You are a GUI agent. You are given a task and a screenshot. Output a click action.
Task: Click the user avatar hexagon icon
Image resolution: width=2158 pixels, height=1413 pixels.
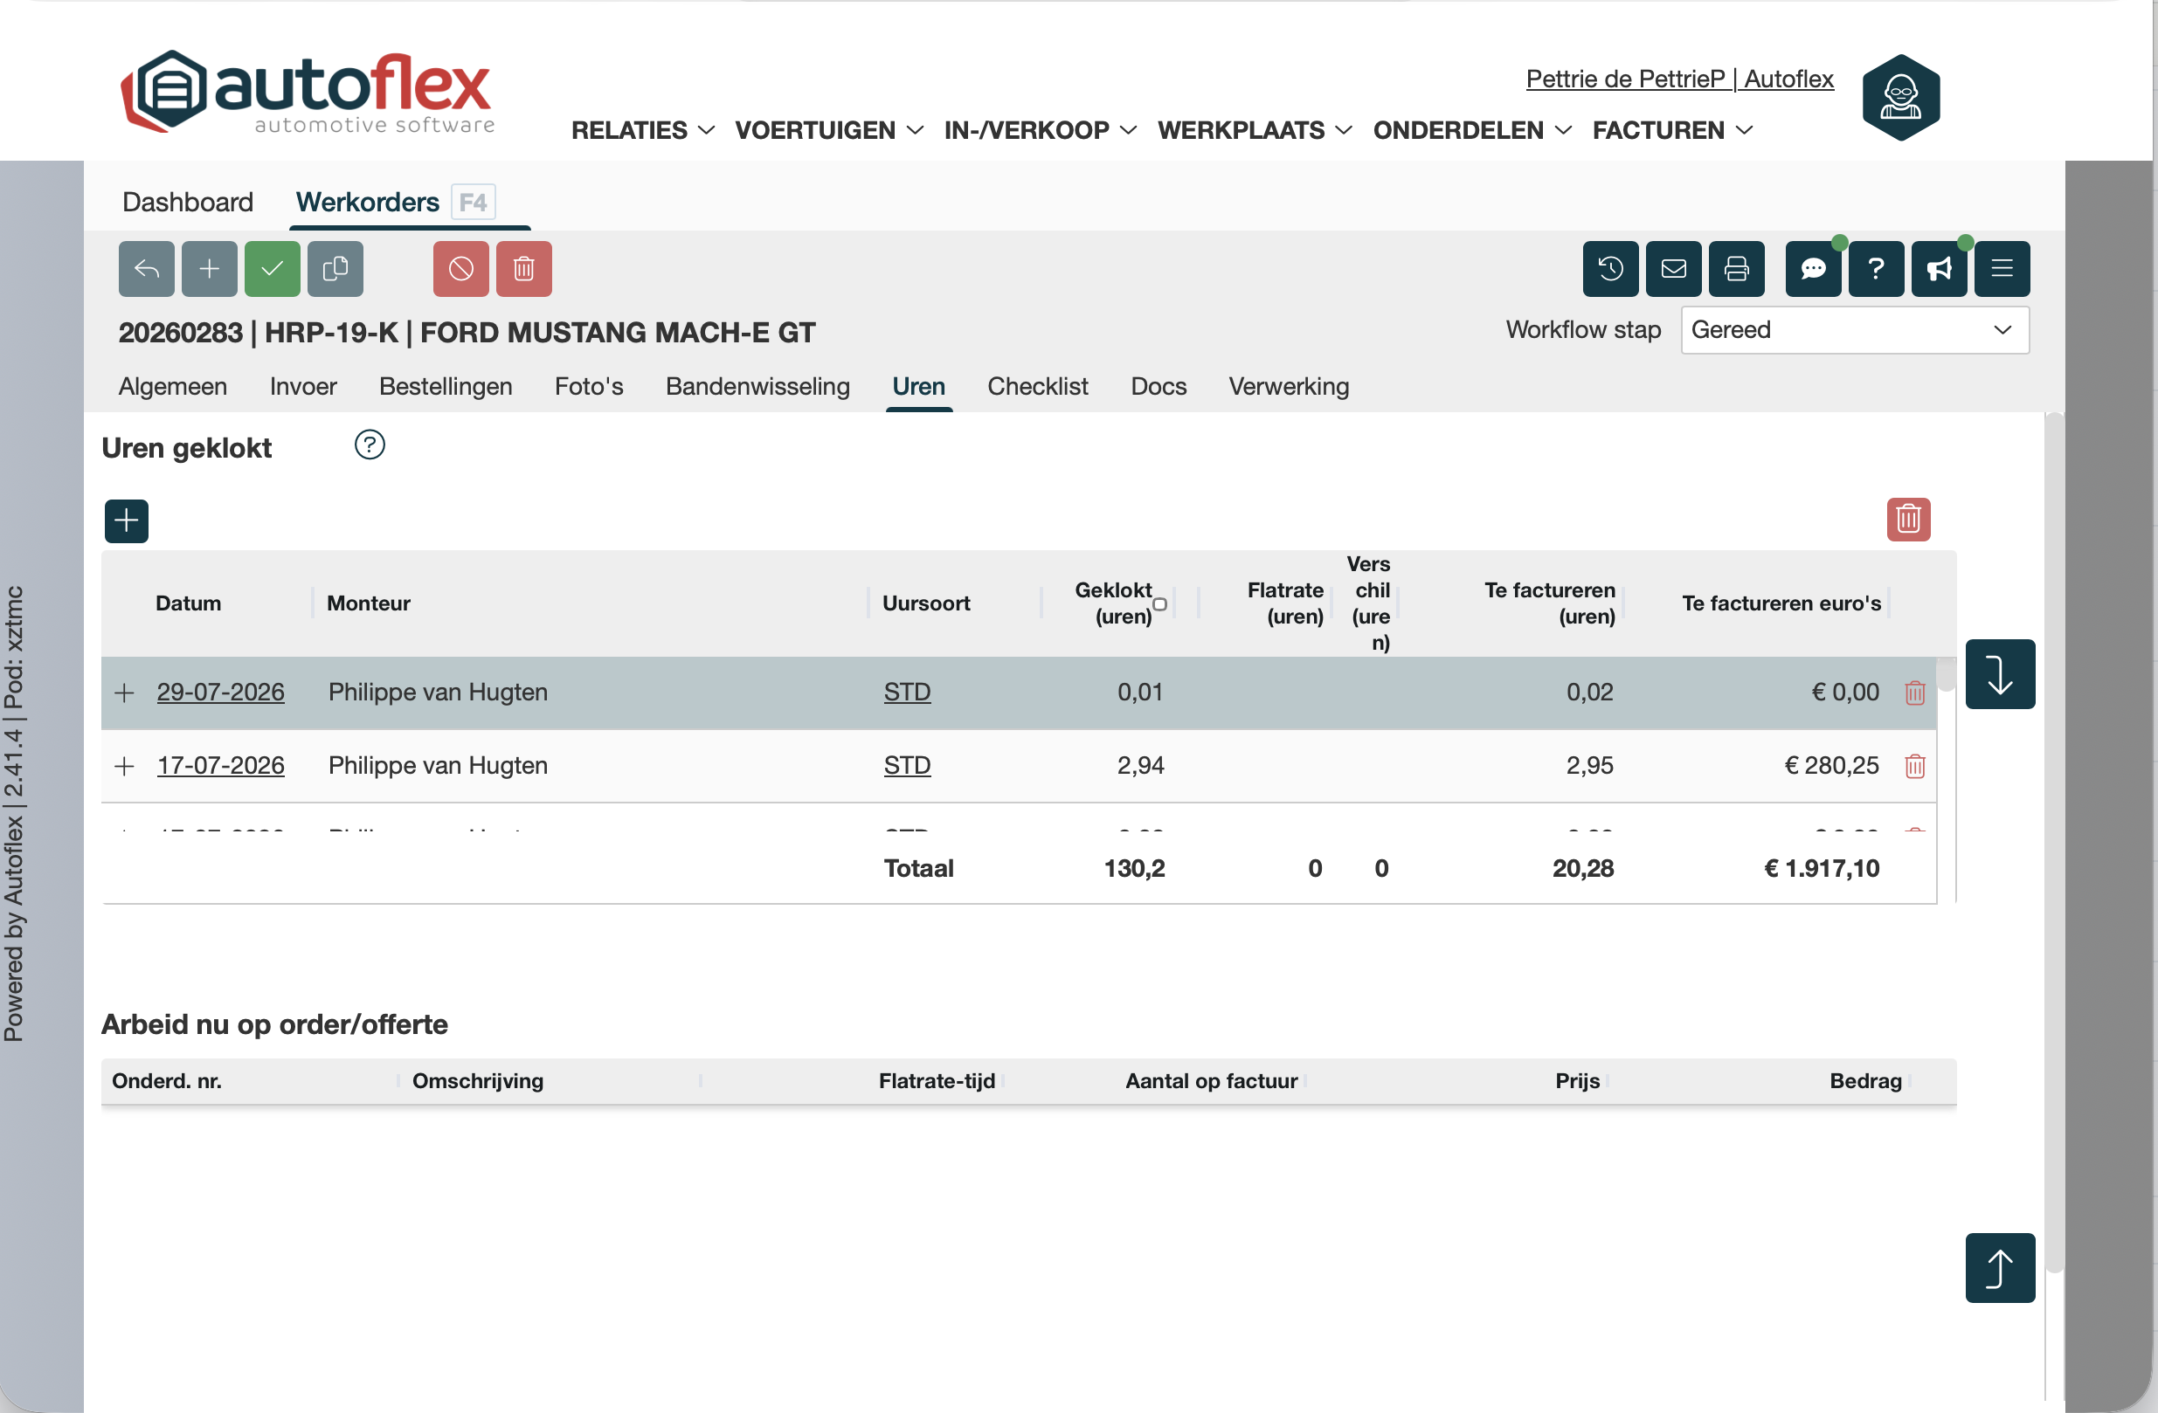coord(1900,97)
